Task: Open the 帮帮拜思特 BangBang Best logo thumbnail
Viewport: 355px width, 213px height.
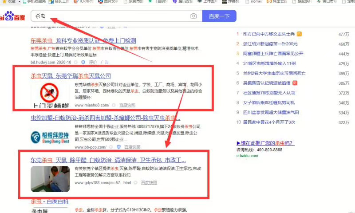Action: pyautogui.click(x=50, y=138)
